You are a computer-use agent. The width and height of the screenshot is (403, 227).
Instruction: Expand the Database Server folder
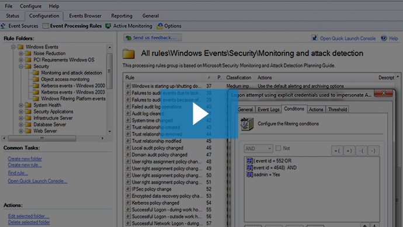(x=21, y=124)
